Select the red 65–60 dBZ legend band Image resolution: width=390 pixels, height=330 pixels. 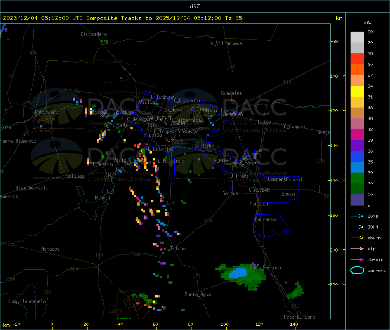pyautogui.click(x=357, y=59)
